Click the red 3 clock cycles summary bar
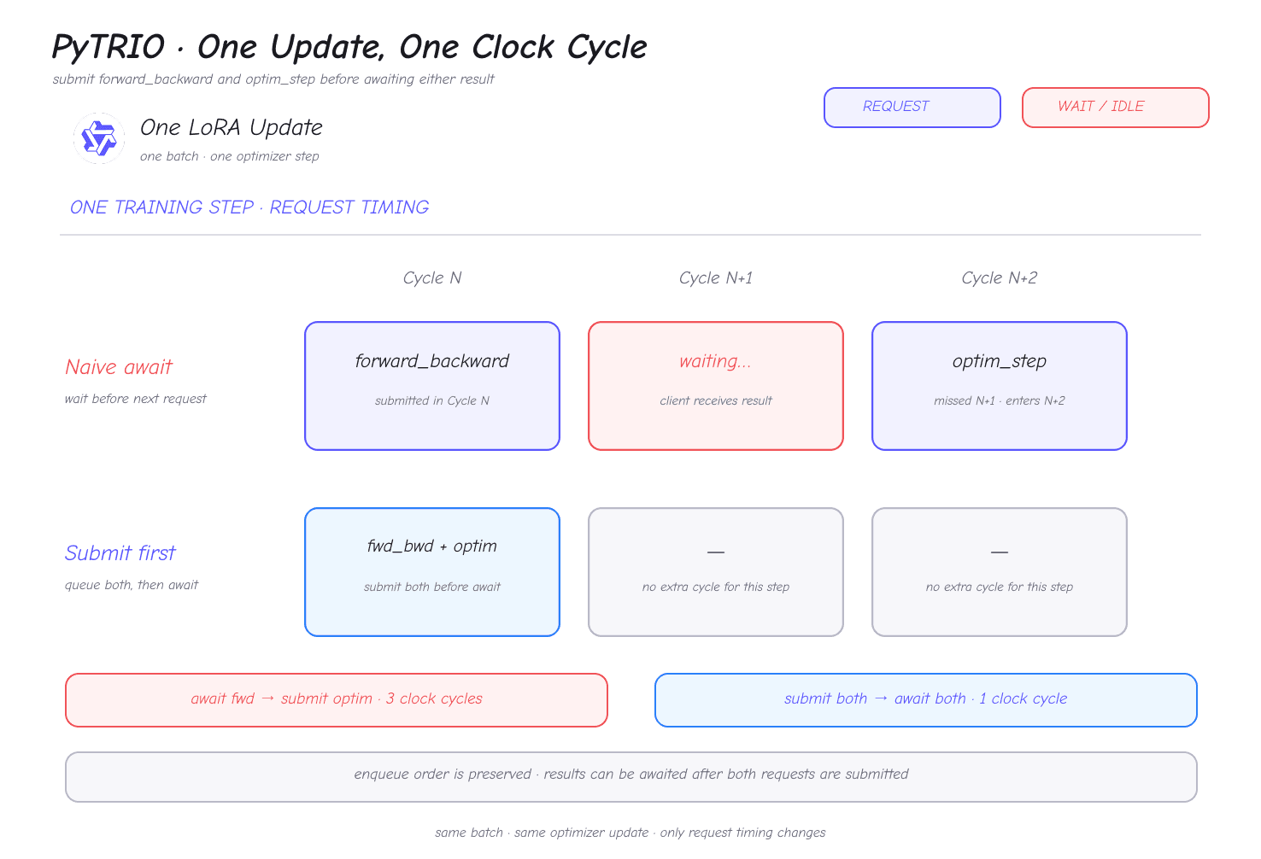 (337, 700)
